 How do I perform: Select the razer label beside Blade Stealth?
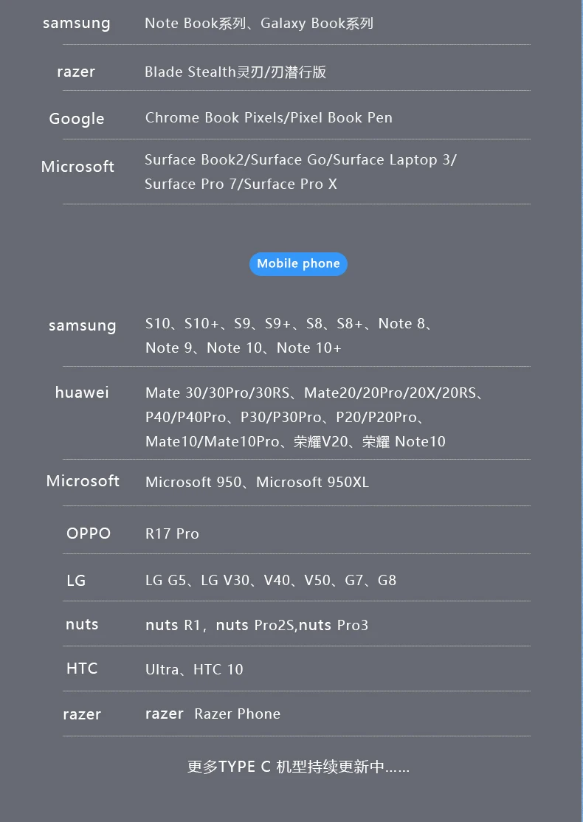tap(76, 72)
